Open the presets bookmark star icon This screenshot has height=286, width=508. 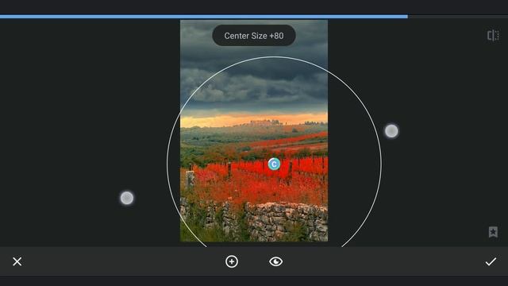[493, 231]
